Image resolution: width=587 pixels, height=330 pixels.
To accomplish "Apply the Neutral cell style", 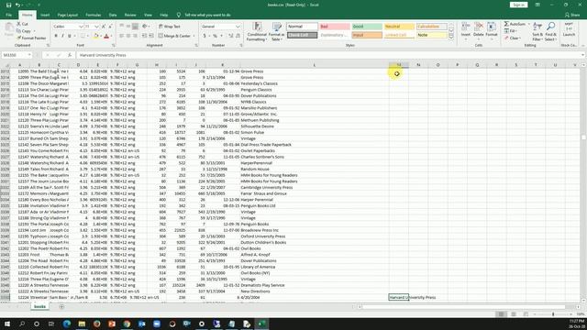I will [399, 27].
